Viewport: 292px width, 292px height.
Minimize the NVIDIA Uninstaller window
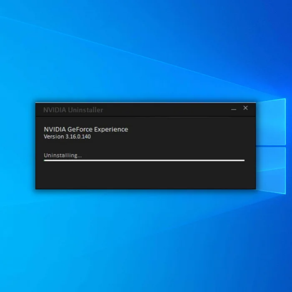[234, 109]
